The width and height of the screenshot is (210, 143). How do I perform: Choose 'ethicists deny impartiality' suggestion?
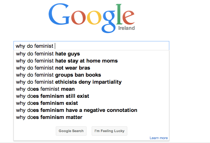(69, 82)
